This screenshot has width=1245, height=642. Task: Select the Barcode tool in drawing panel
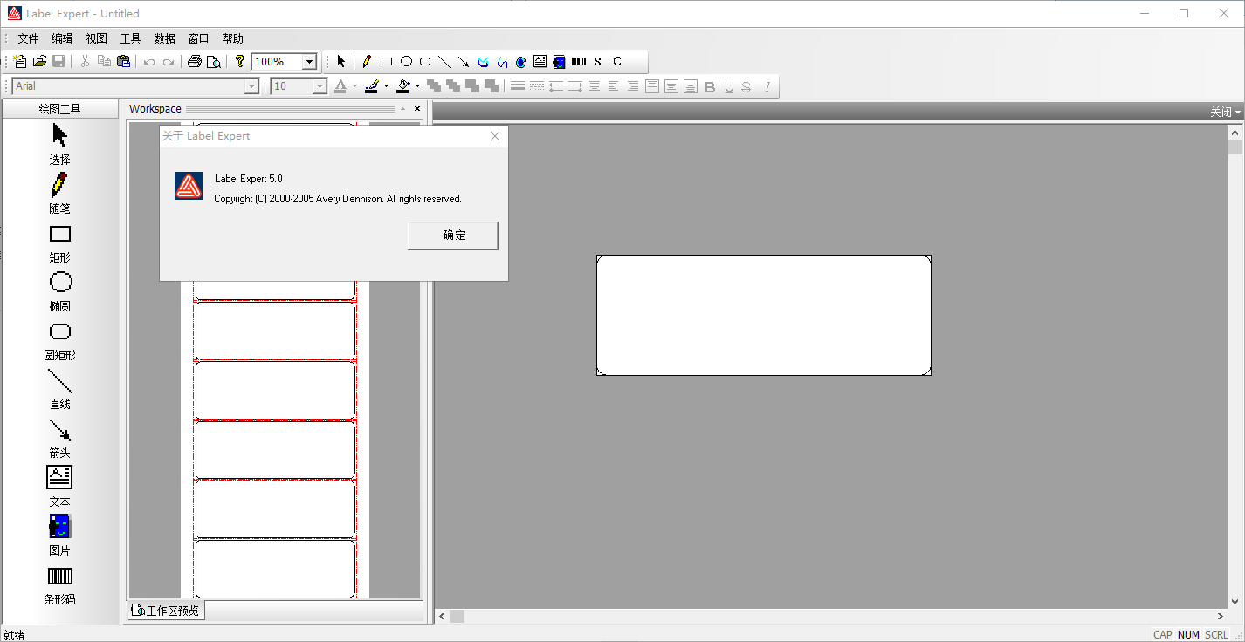click(59, 577)
